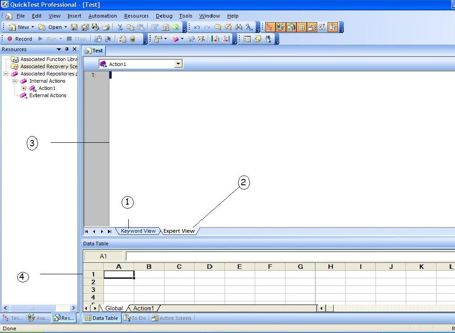455x333 pixels.
Task: Click the Uncomment Block icon
Action: point(228,27)
